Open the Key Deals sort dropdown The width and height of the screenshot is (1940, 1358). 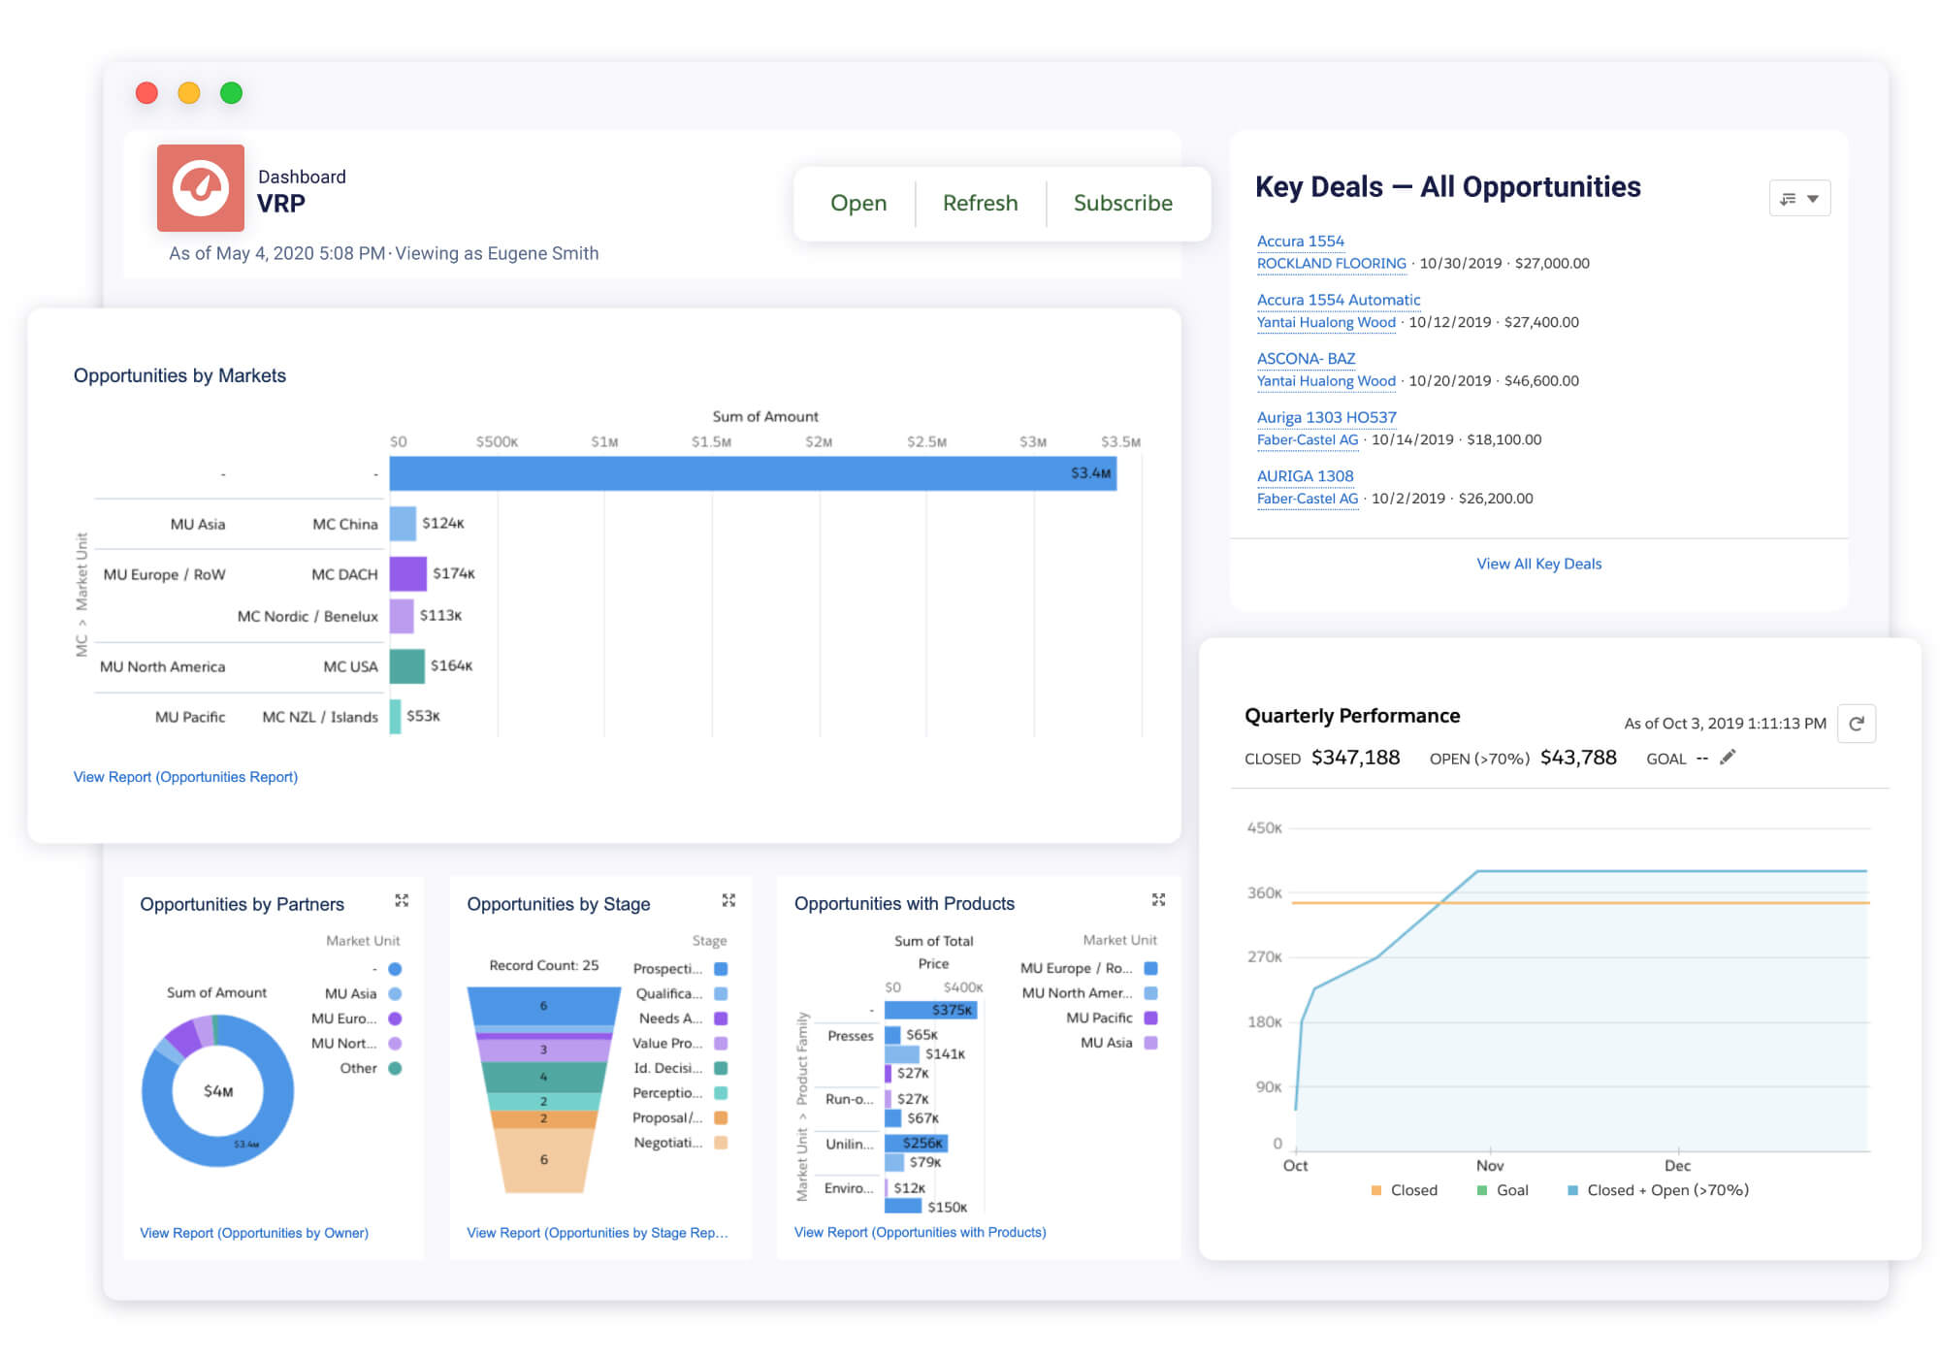click(x=1799, y=198)
